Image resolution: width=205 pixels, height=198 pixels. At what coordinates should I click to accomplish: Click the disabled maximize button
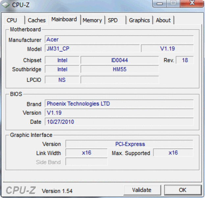[x=173, y=4]
